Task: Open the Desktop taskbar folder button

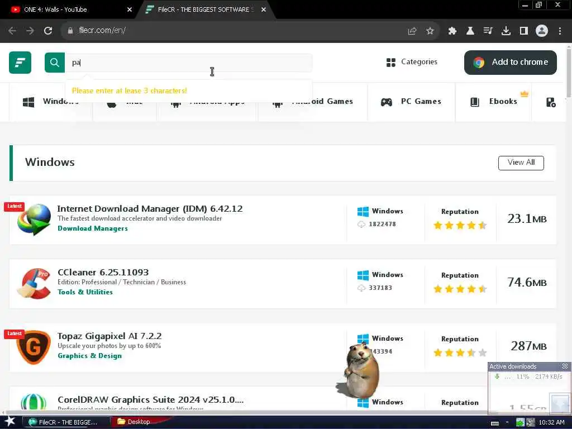Action: point(139,422)
